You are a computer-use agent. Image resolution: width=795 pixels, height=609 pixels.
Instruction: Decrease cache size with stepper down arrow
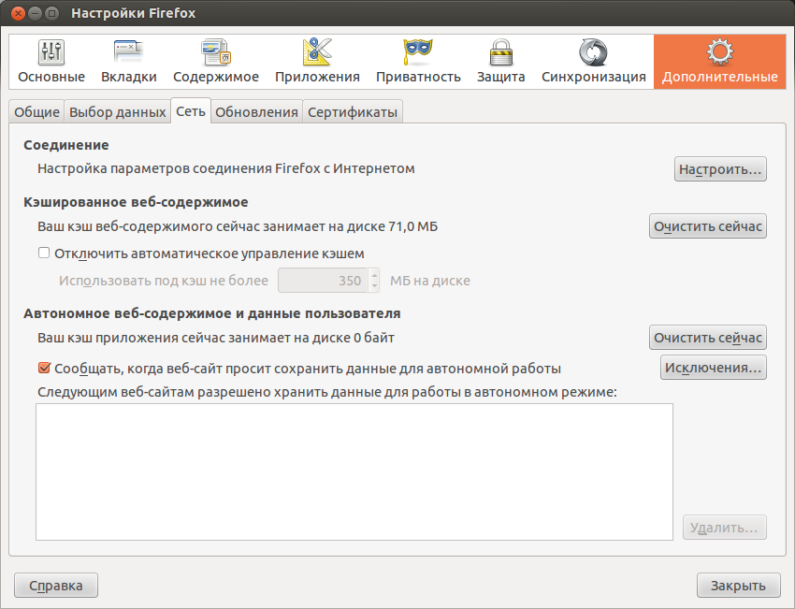374,286
